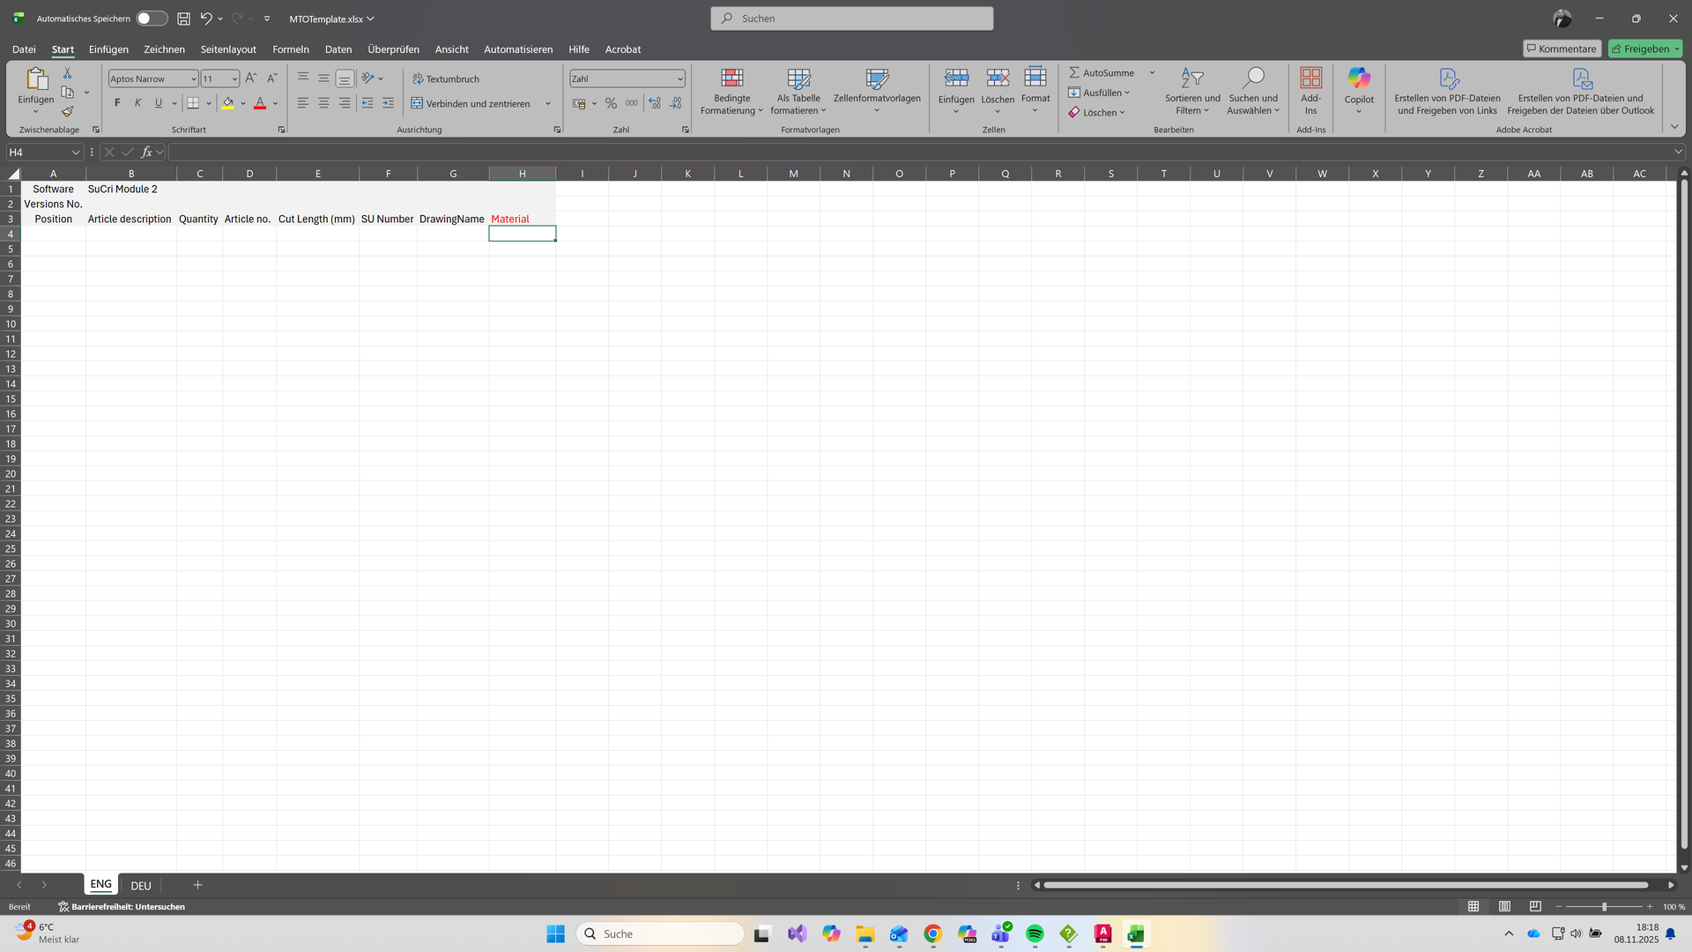Toggle align text left
The height and width of the screenshot is (952, 1692).
pos(302,103)
